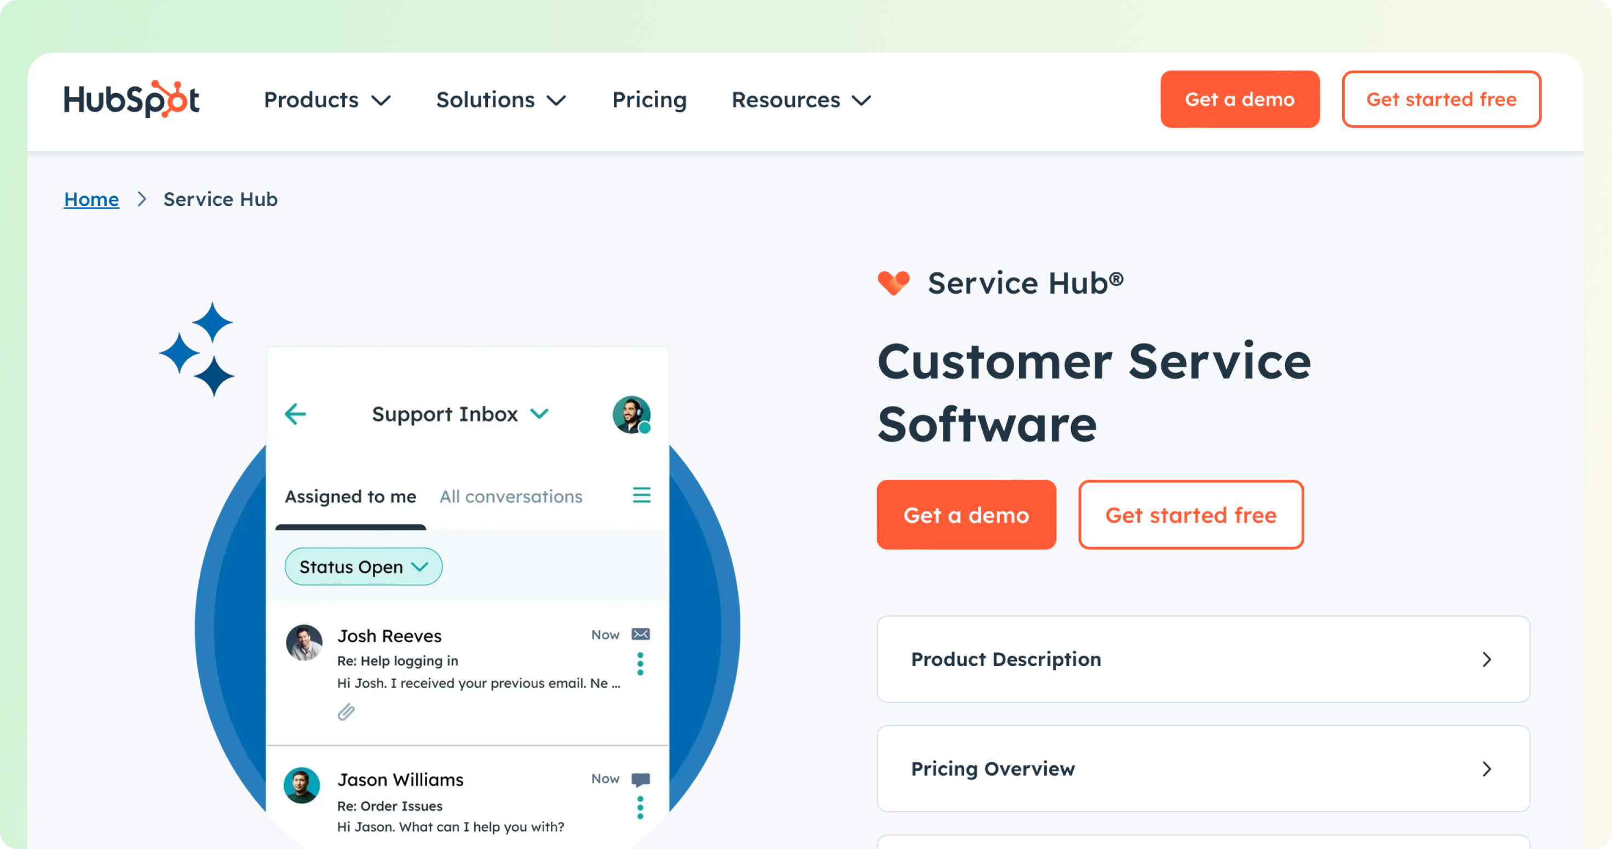Open the Support Inbox selector dropdown
Viewport: 1612px width, 849px height.
(x=460, y=414)
